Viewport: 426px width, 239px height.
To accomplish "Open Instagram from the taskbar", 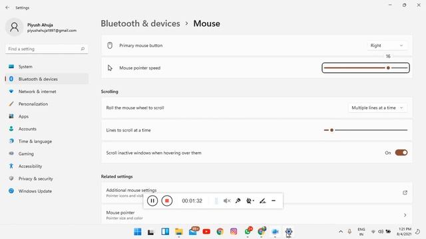I will 234,232.
